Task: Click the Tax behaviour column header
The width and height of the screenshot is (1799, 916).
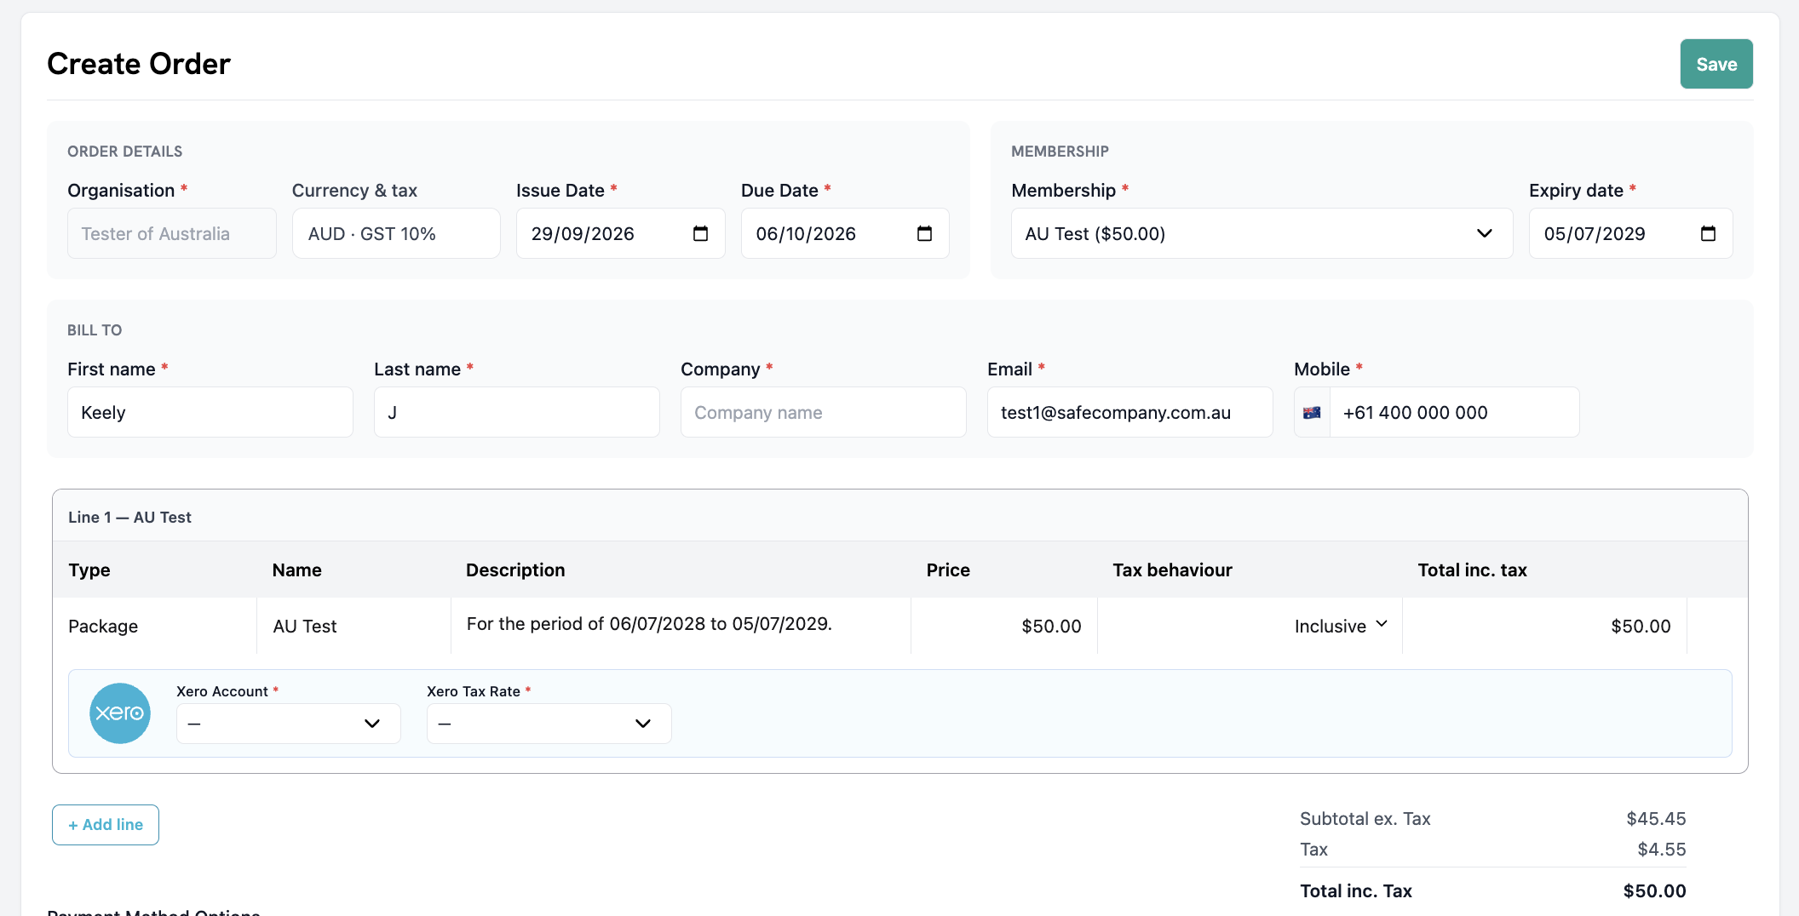Action: [x=1172, y=570]
